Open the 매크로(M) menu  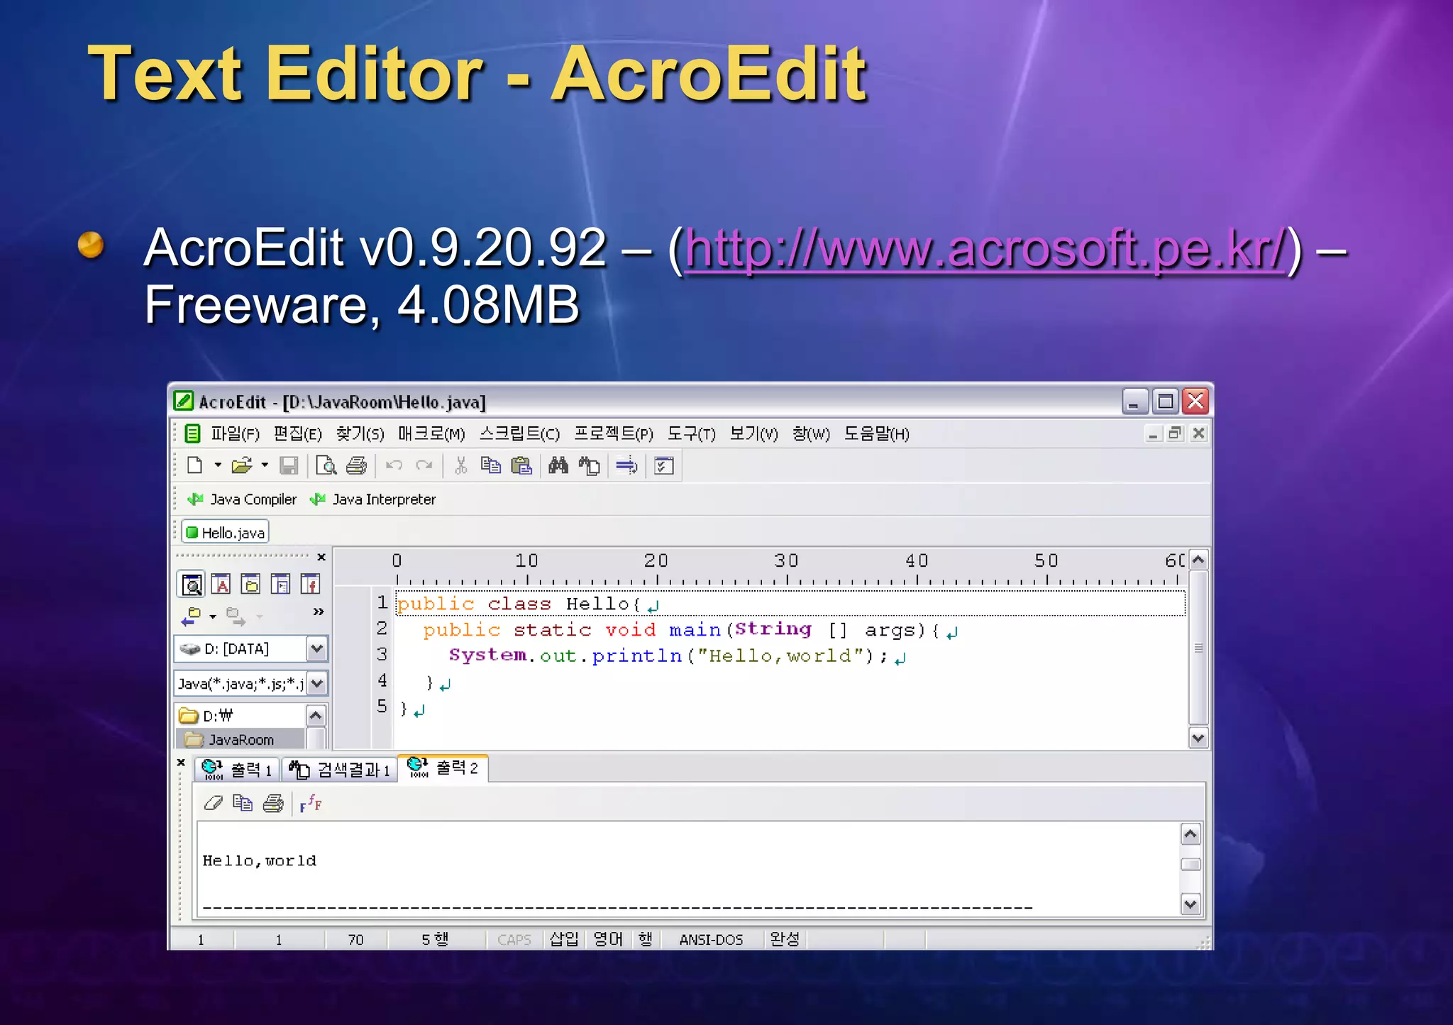pos(431,433)
